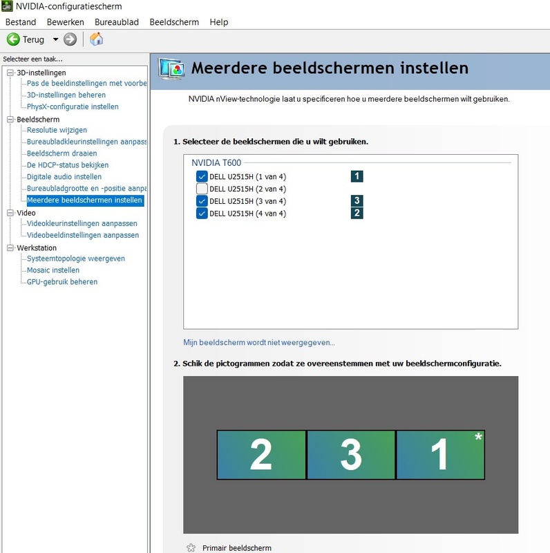Viewport: 550px width, 553px height.
Task: Select display tile 3 in arrangement
Action: pyautogui.click(x=351, y=455)
